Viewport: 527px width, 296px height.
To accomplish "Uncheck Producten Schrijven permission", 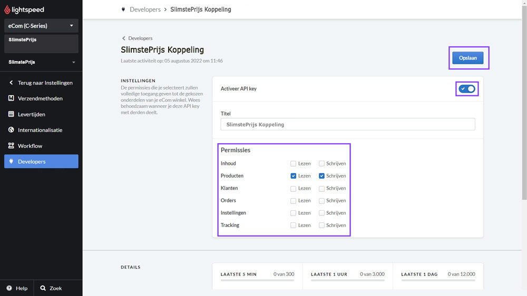I will [321, 176].
